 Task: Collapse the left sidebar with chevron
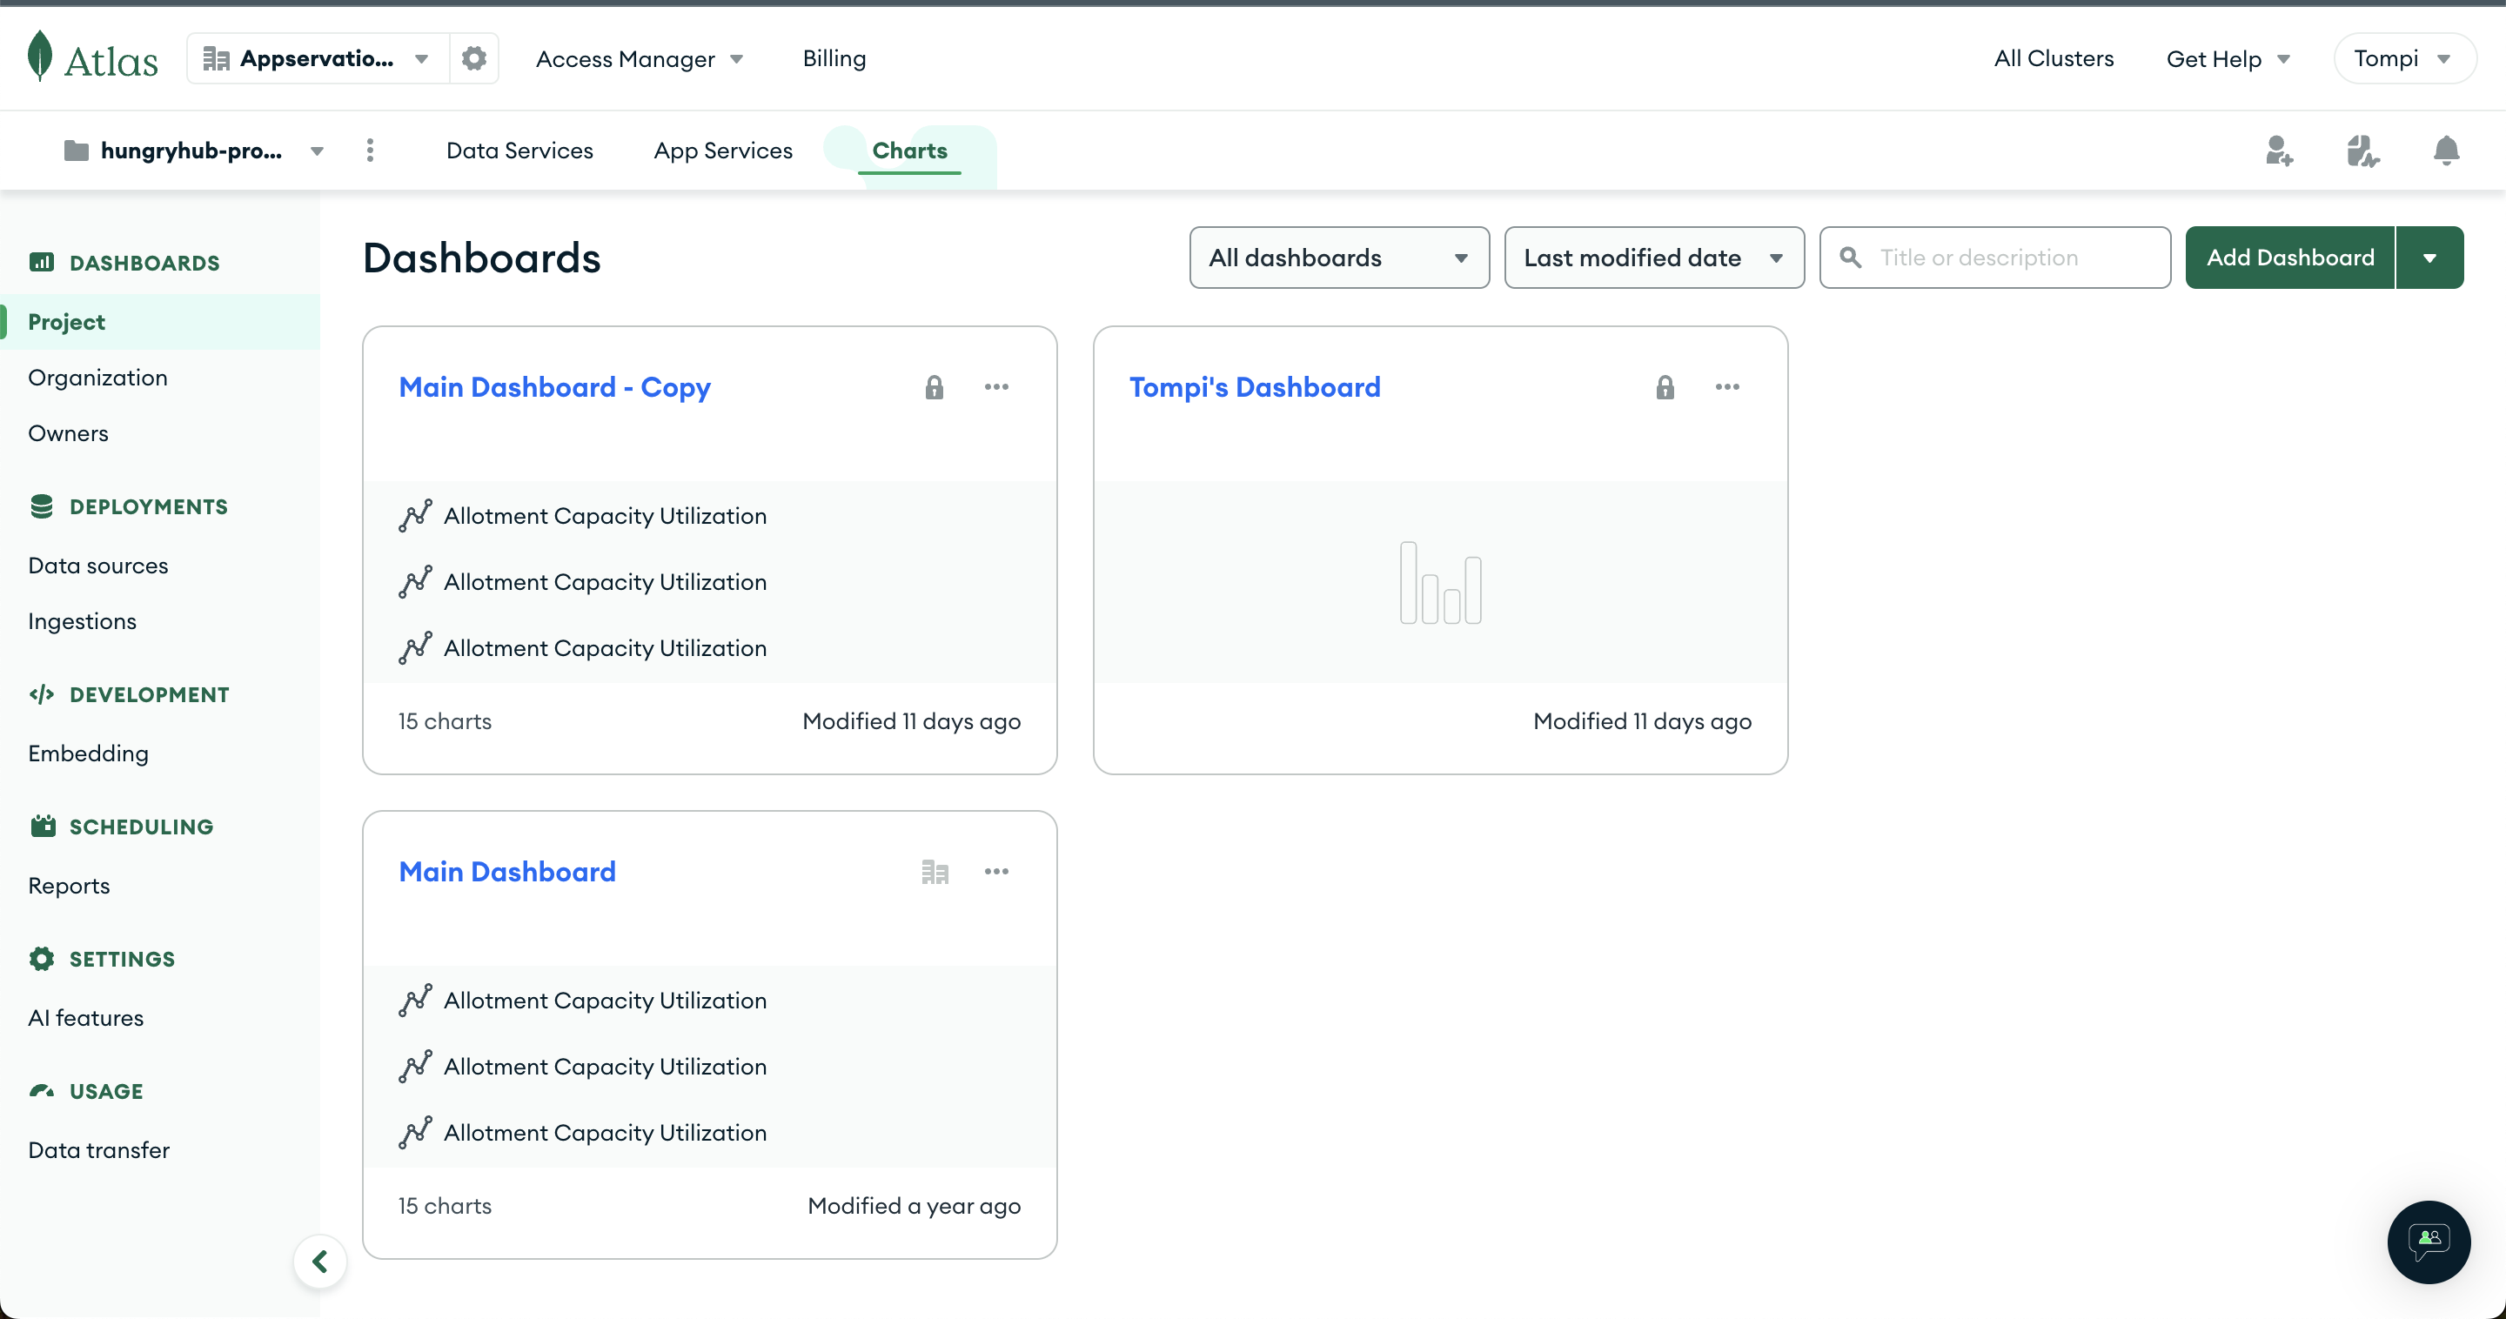click(320, 1262)
